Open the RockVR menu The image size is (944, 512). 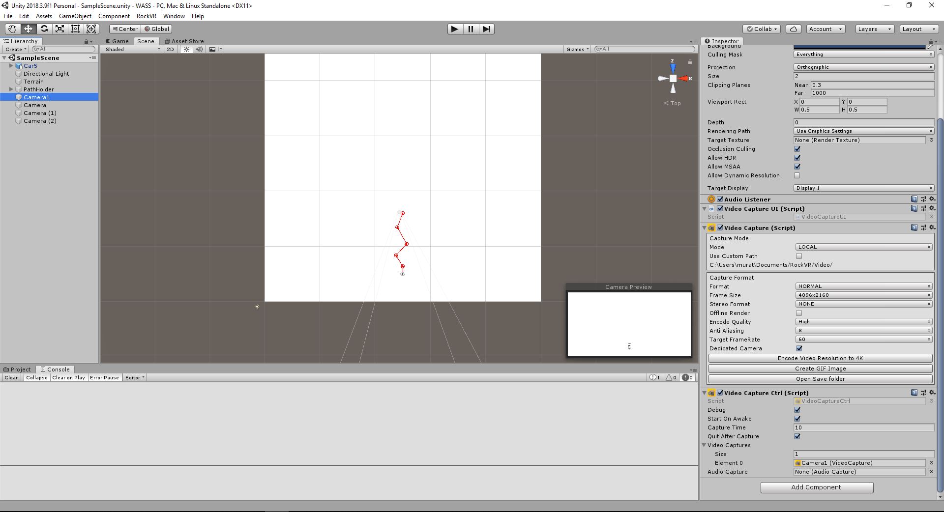pos(146,16)
